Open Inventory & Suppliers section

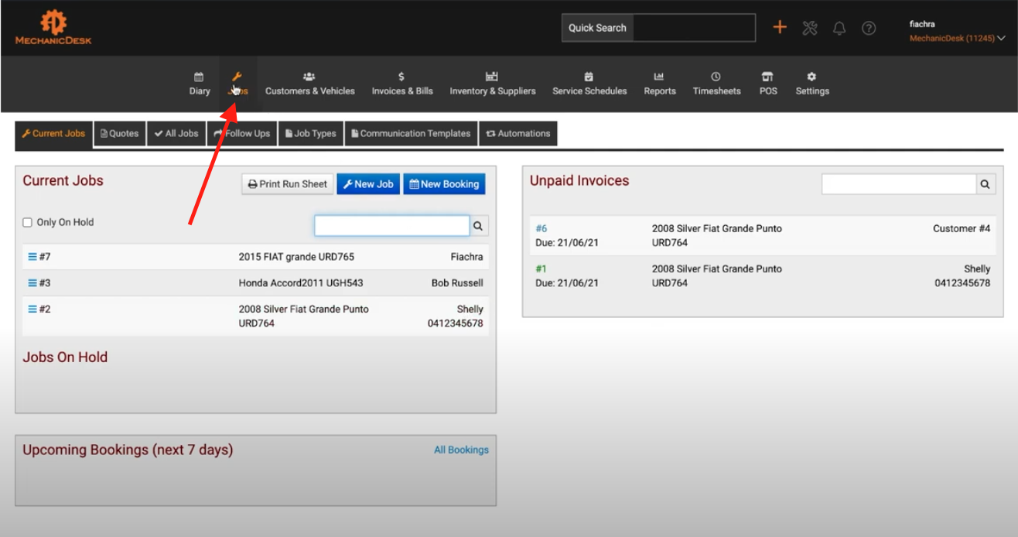pyautogui.click(x=492, y=84)
